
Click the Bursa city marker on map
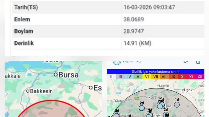pos(56,74)
